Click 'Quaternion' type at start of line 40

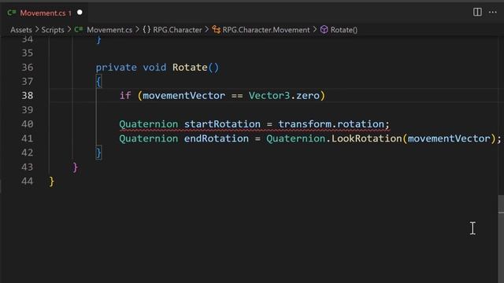pos(149,124)
